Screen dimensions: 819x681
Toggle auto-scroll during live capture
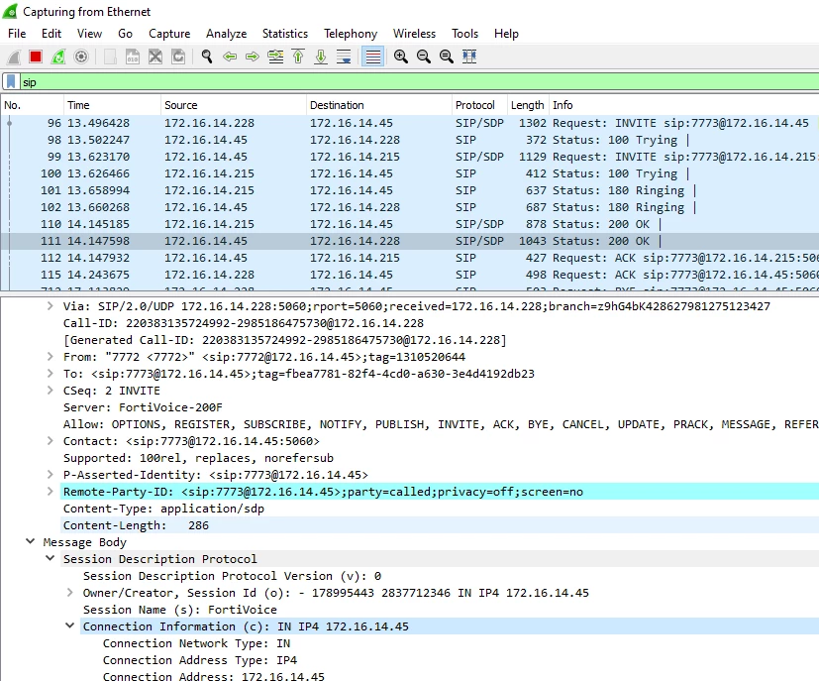(344, 57)
